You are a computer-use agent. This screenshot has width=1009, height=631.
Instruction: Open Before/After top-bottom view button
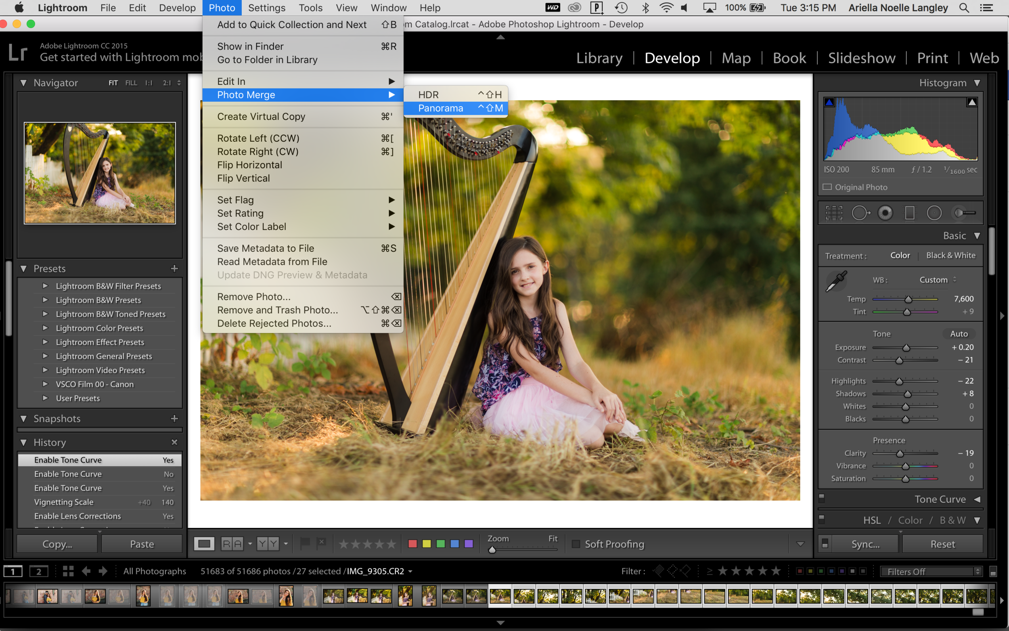[268, 544]
